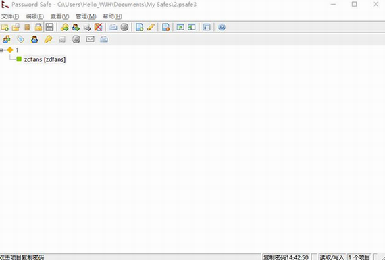Click the yellow key icon in second toolbar
Viewport: 385px width, 260px height.
click(x=48, y=39)
